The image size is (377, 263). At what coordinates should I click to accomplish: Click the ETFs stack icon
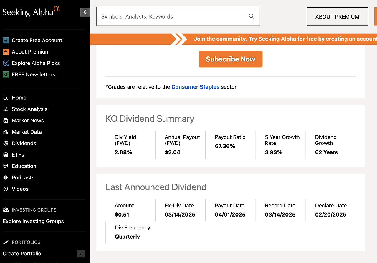click(6, 155)
